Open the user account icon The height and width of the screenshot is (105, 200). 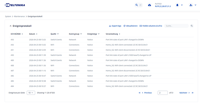tap(191, 5)
